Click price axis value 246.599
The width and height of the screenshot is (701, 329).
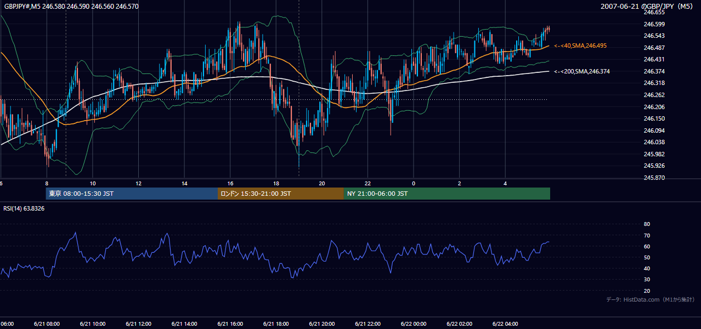pyautogui.click(x=654, y=24)
